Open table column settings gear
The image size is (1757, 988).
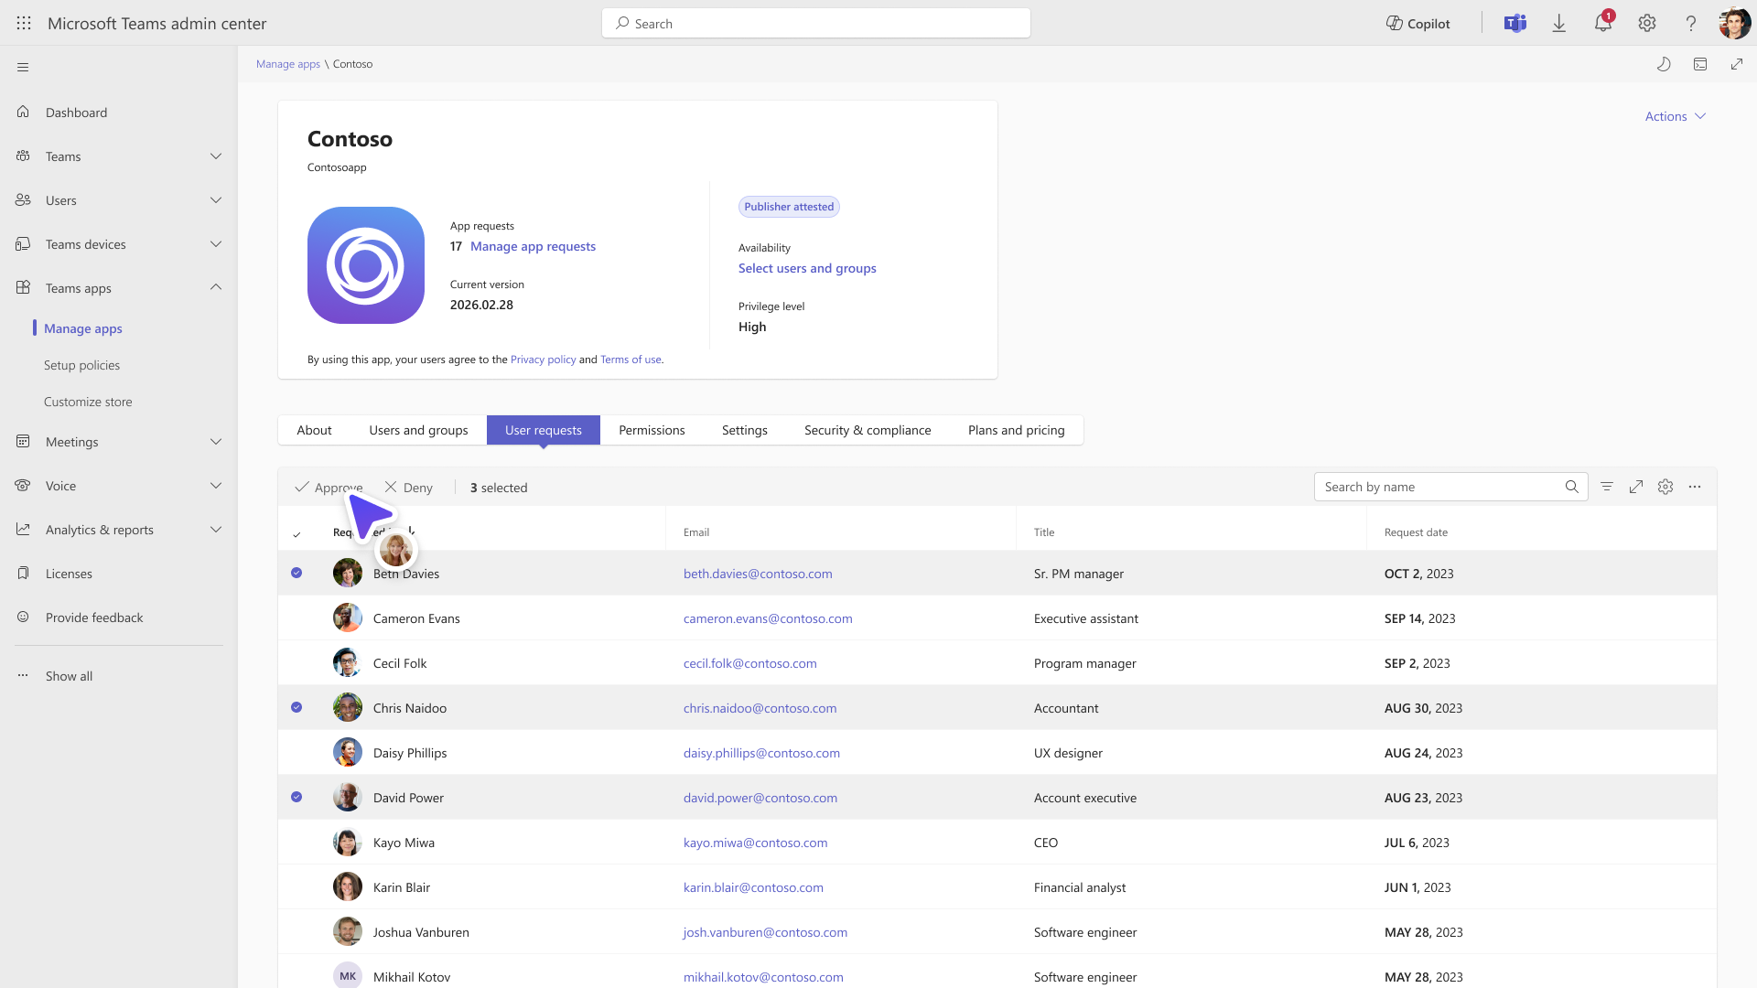point(1665,487)
